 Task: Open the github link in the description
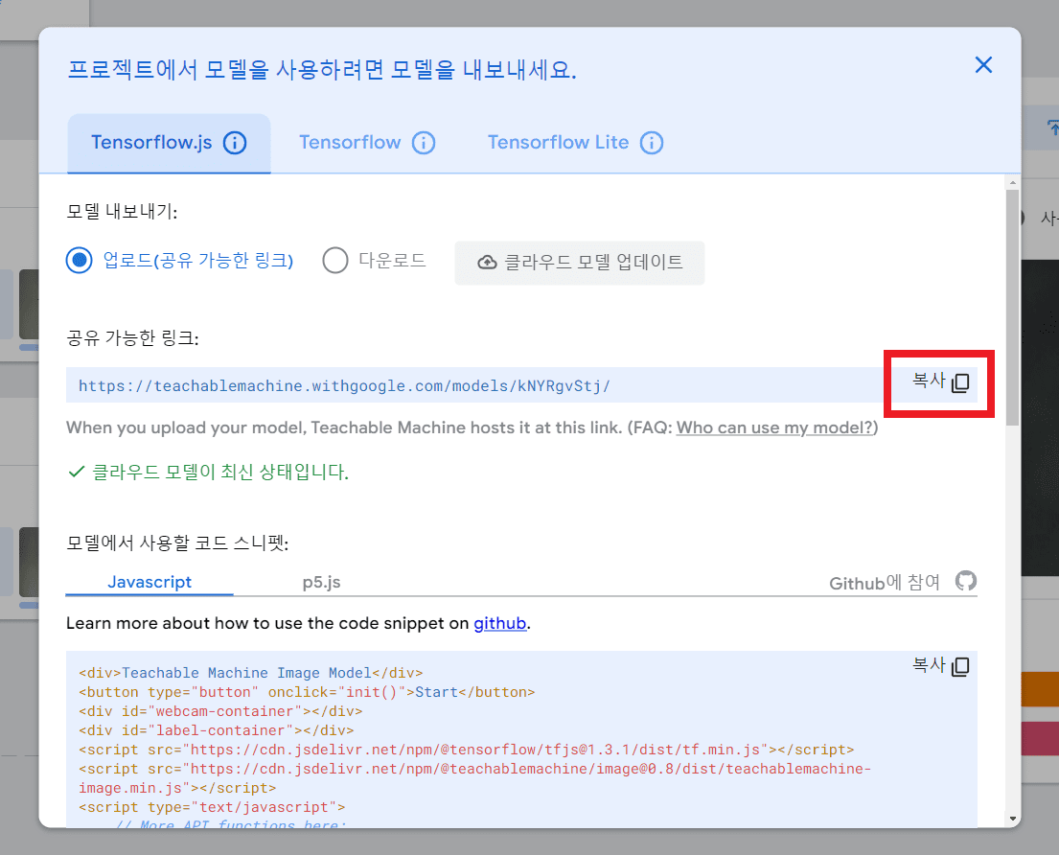click(499, 623)
